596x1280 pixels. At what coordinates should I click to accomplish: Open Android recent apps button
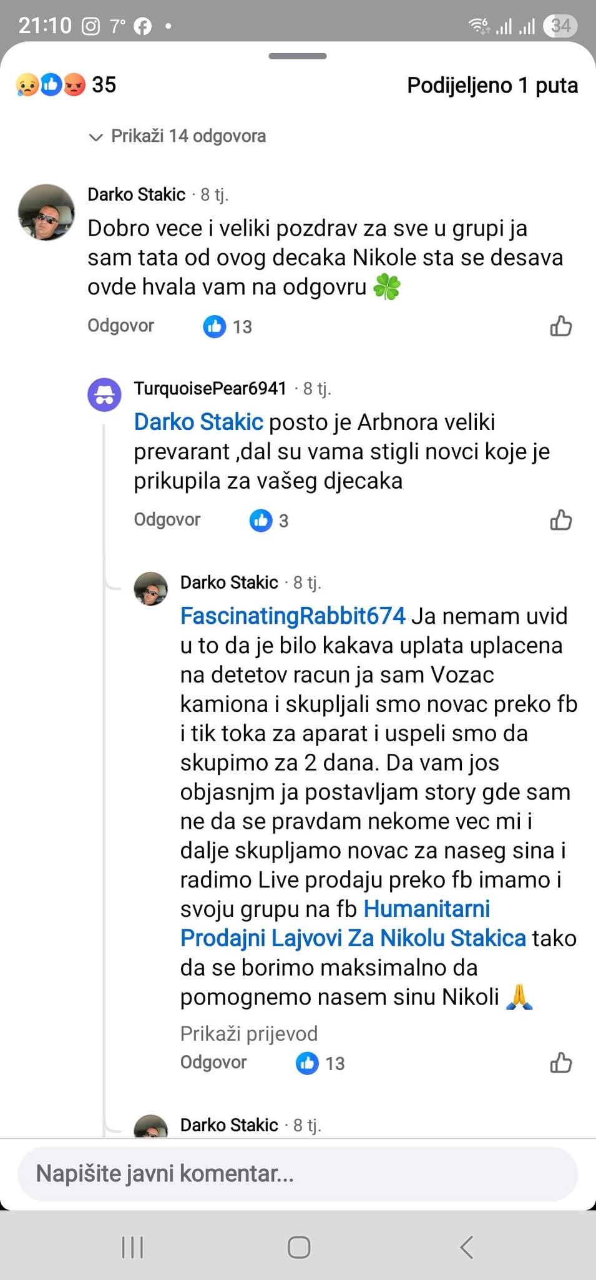pyautogui.click(x=132, y=1247)
